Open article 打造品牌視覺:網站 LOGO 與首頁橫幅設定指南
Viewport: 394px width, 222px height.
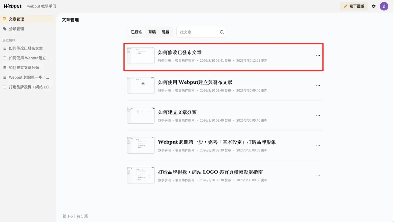click(210, 172)
